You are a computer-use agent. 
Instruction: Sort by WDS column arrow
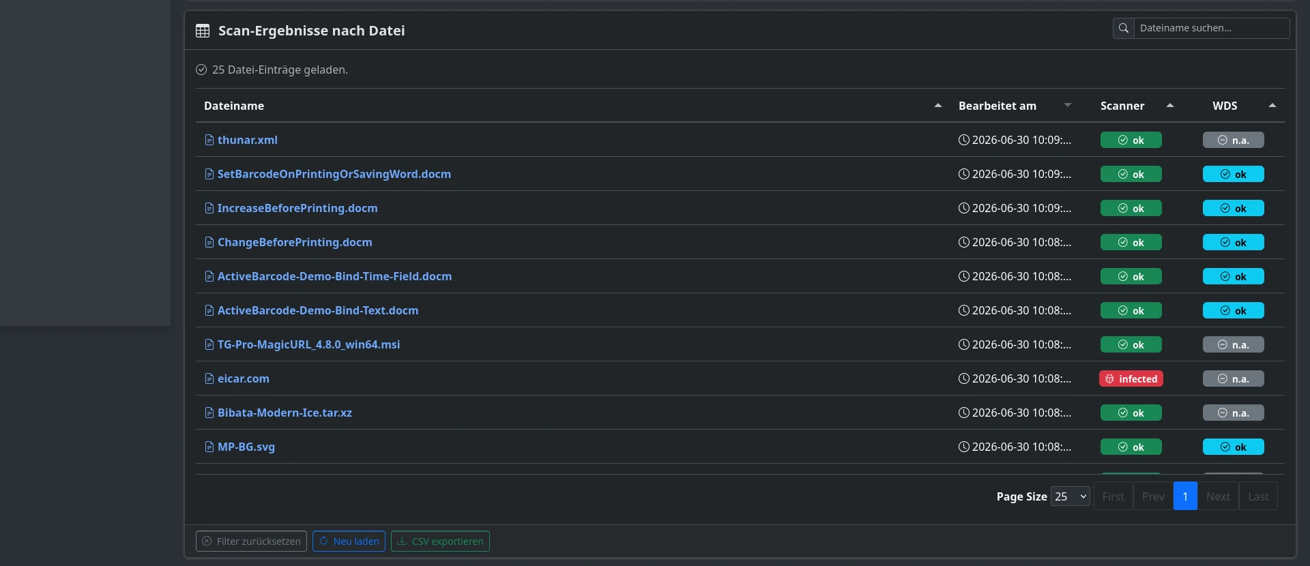pyautogui.click(x=1272, y=106)
